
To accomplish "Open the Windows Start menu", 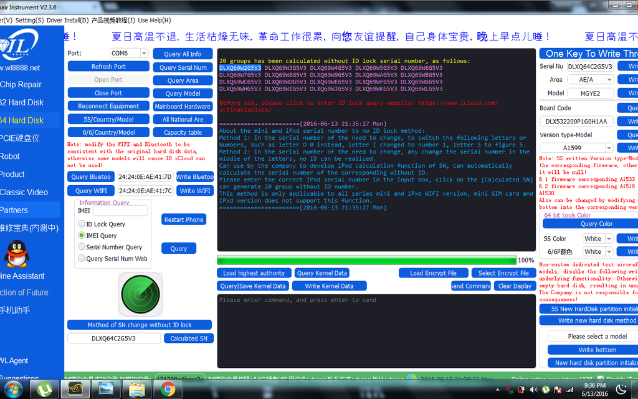I will pyautogui.click(x=13, y=390).
